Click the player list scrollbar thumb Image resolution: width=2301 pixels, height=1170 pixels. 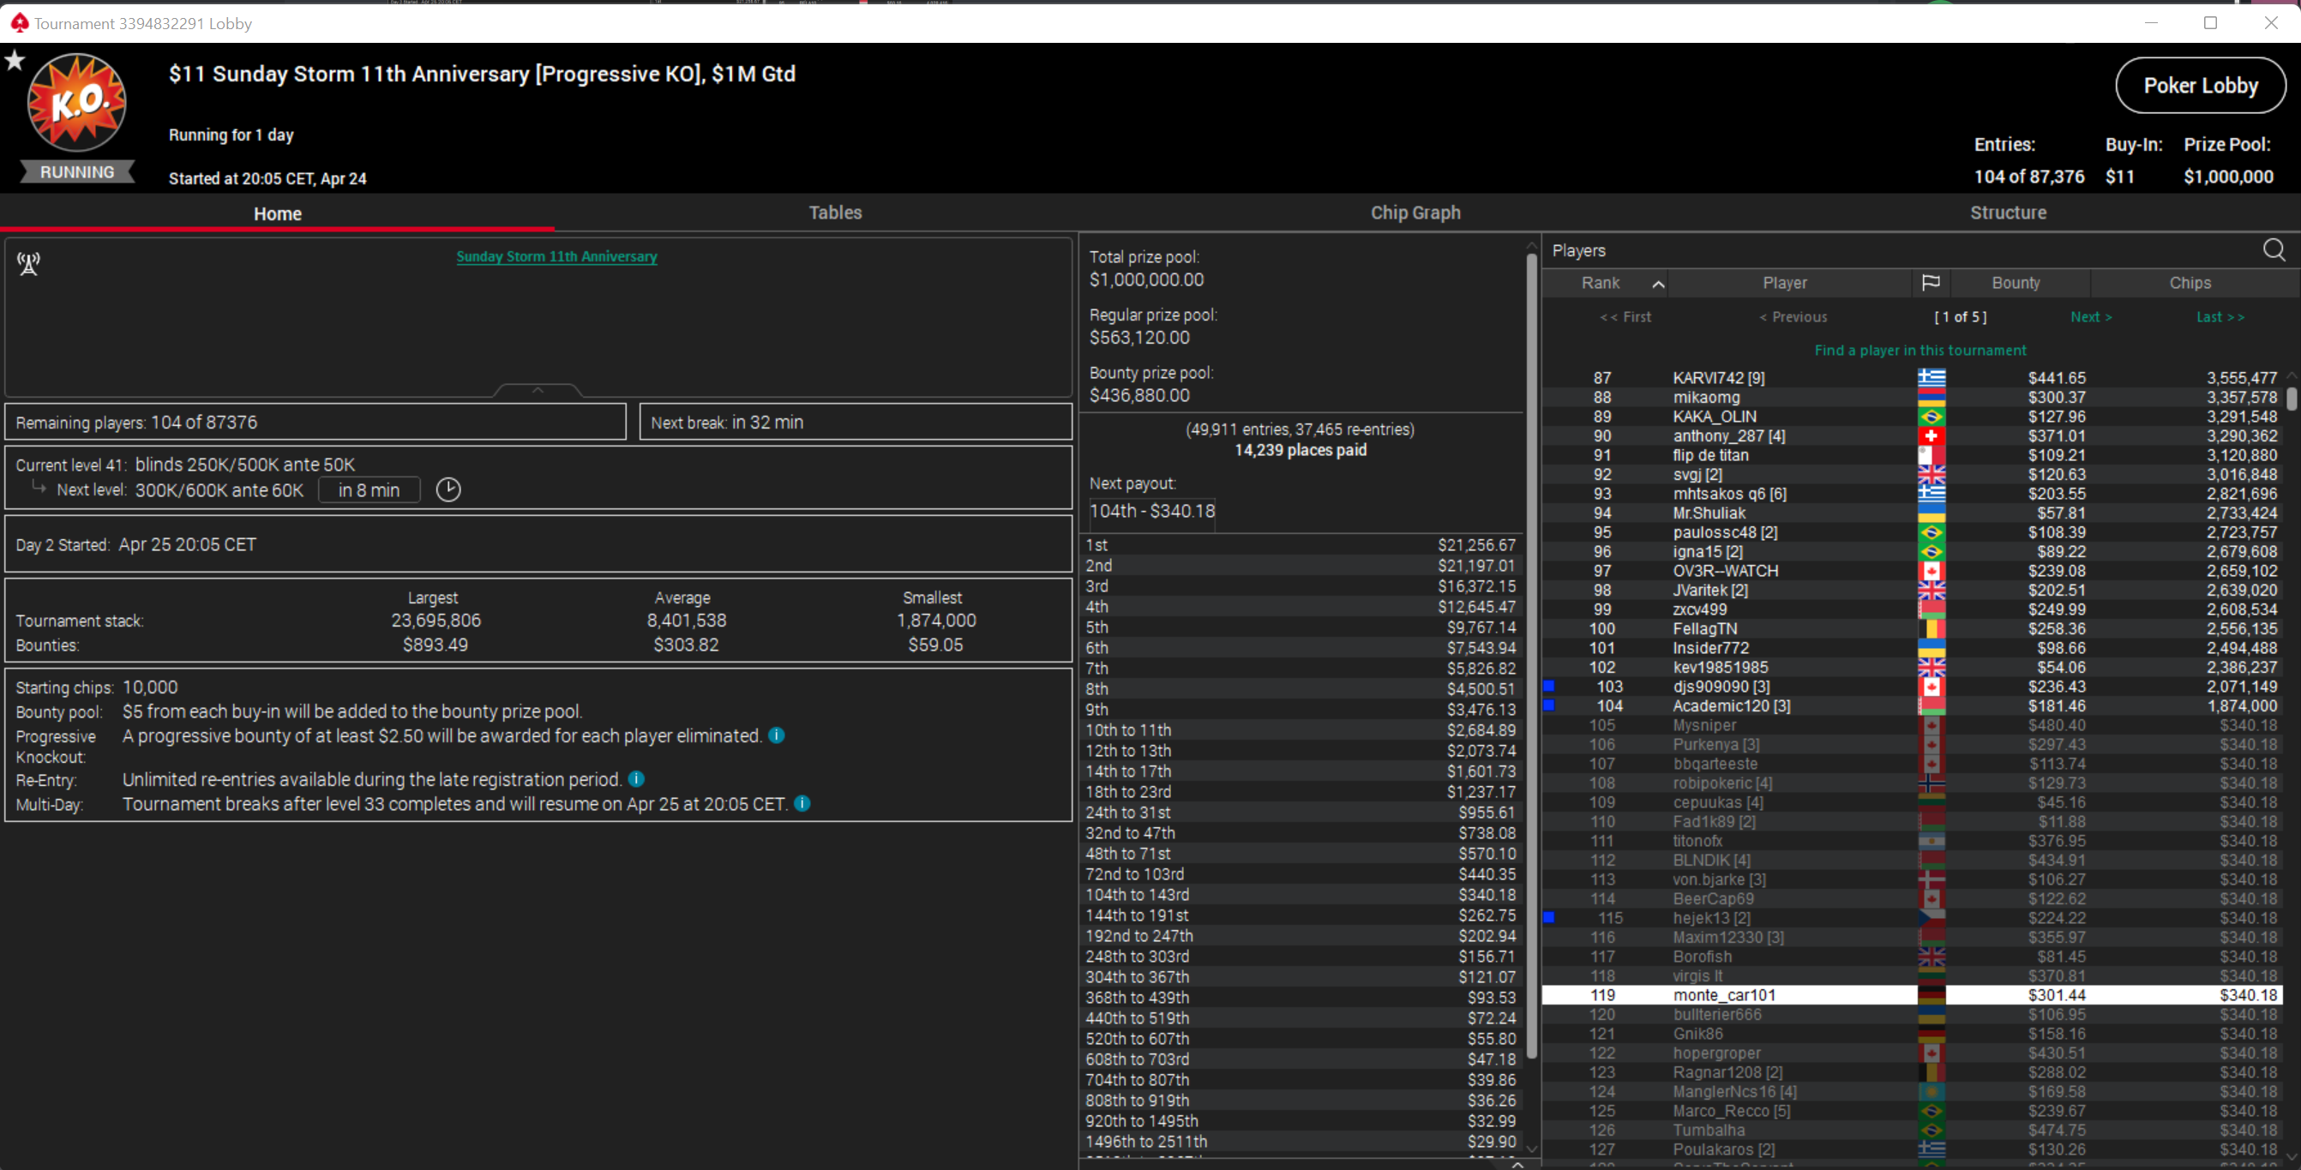click(2292, 399)
